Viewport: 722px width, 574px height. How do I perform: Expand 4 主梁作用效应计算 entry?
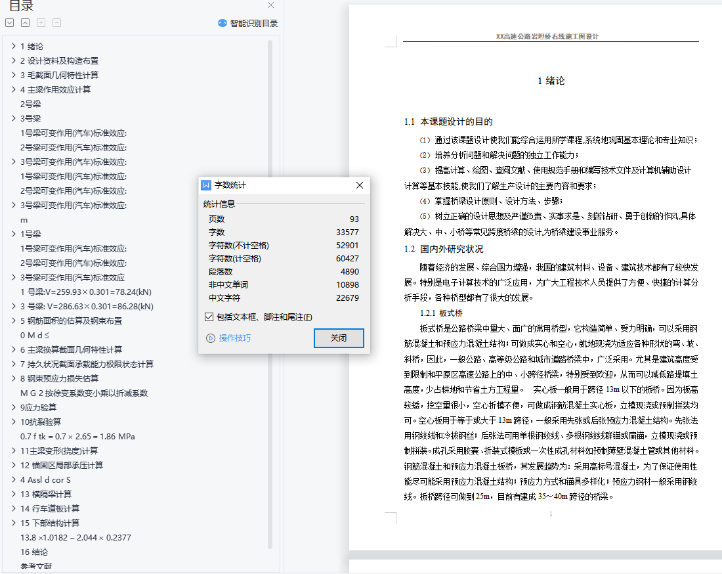pos(14,89)
